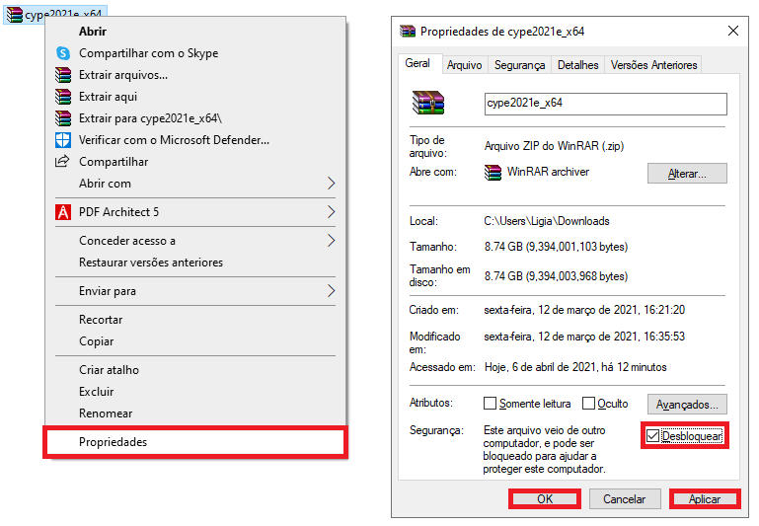Switch to the Arquivo tab
This screenshot has height=526, width=759.
464,65
